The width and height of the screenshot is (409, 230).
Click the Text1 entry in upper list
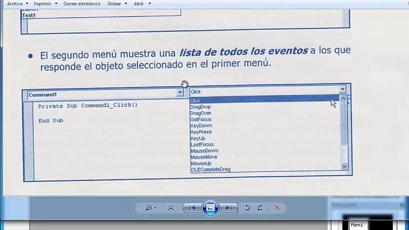click(x=29, y=15)
